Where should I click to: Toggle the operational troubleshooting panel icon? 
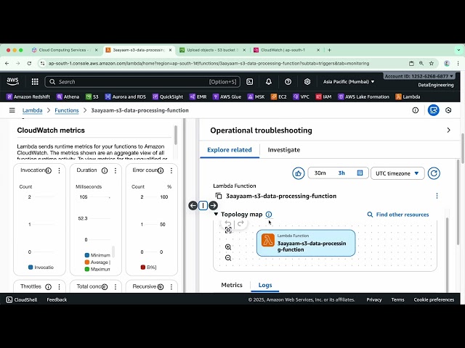point(433,110)
